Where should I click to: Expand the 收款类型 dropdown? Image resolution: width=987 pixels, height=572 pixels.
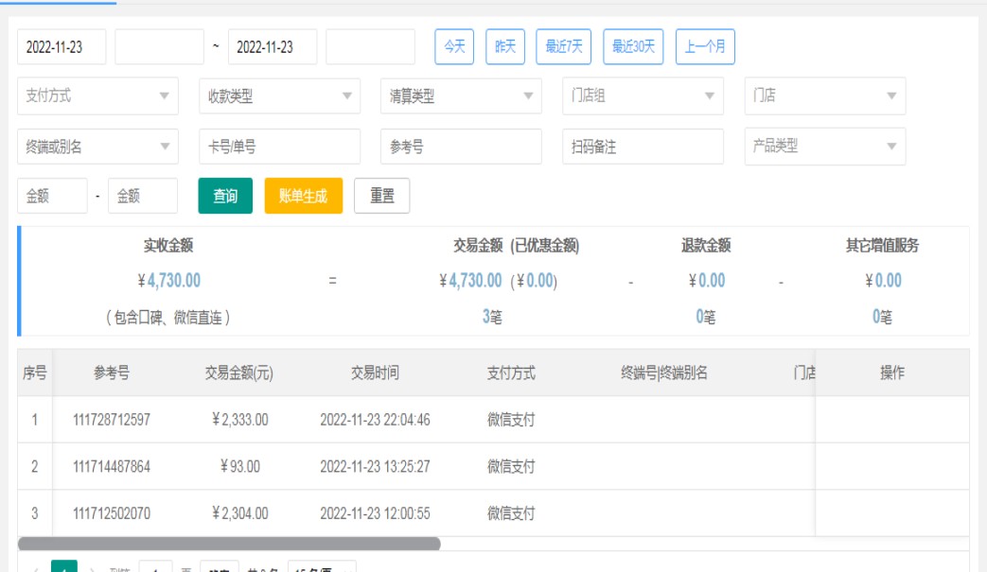[279, 96]
